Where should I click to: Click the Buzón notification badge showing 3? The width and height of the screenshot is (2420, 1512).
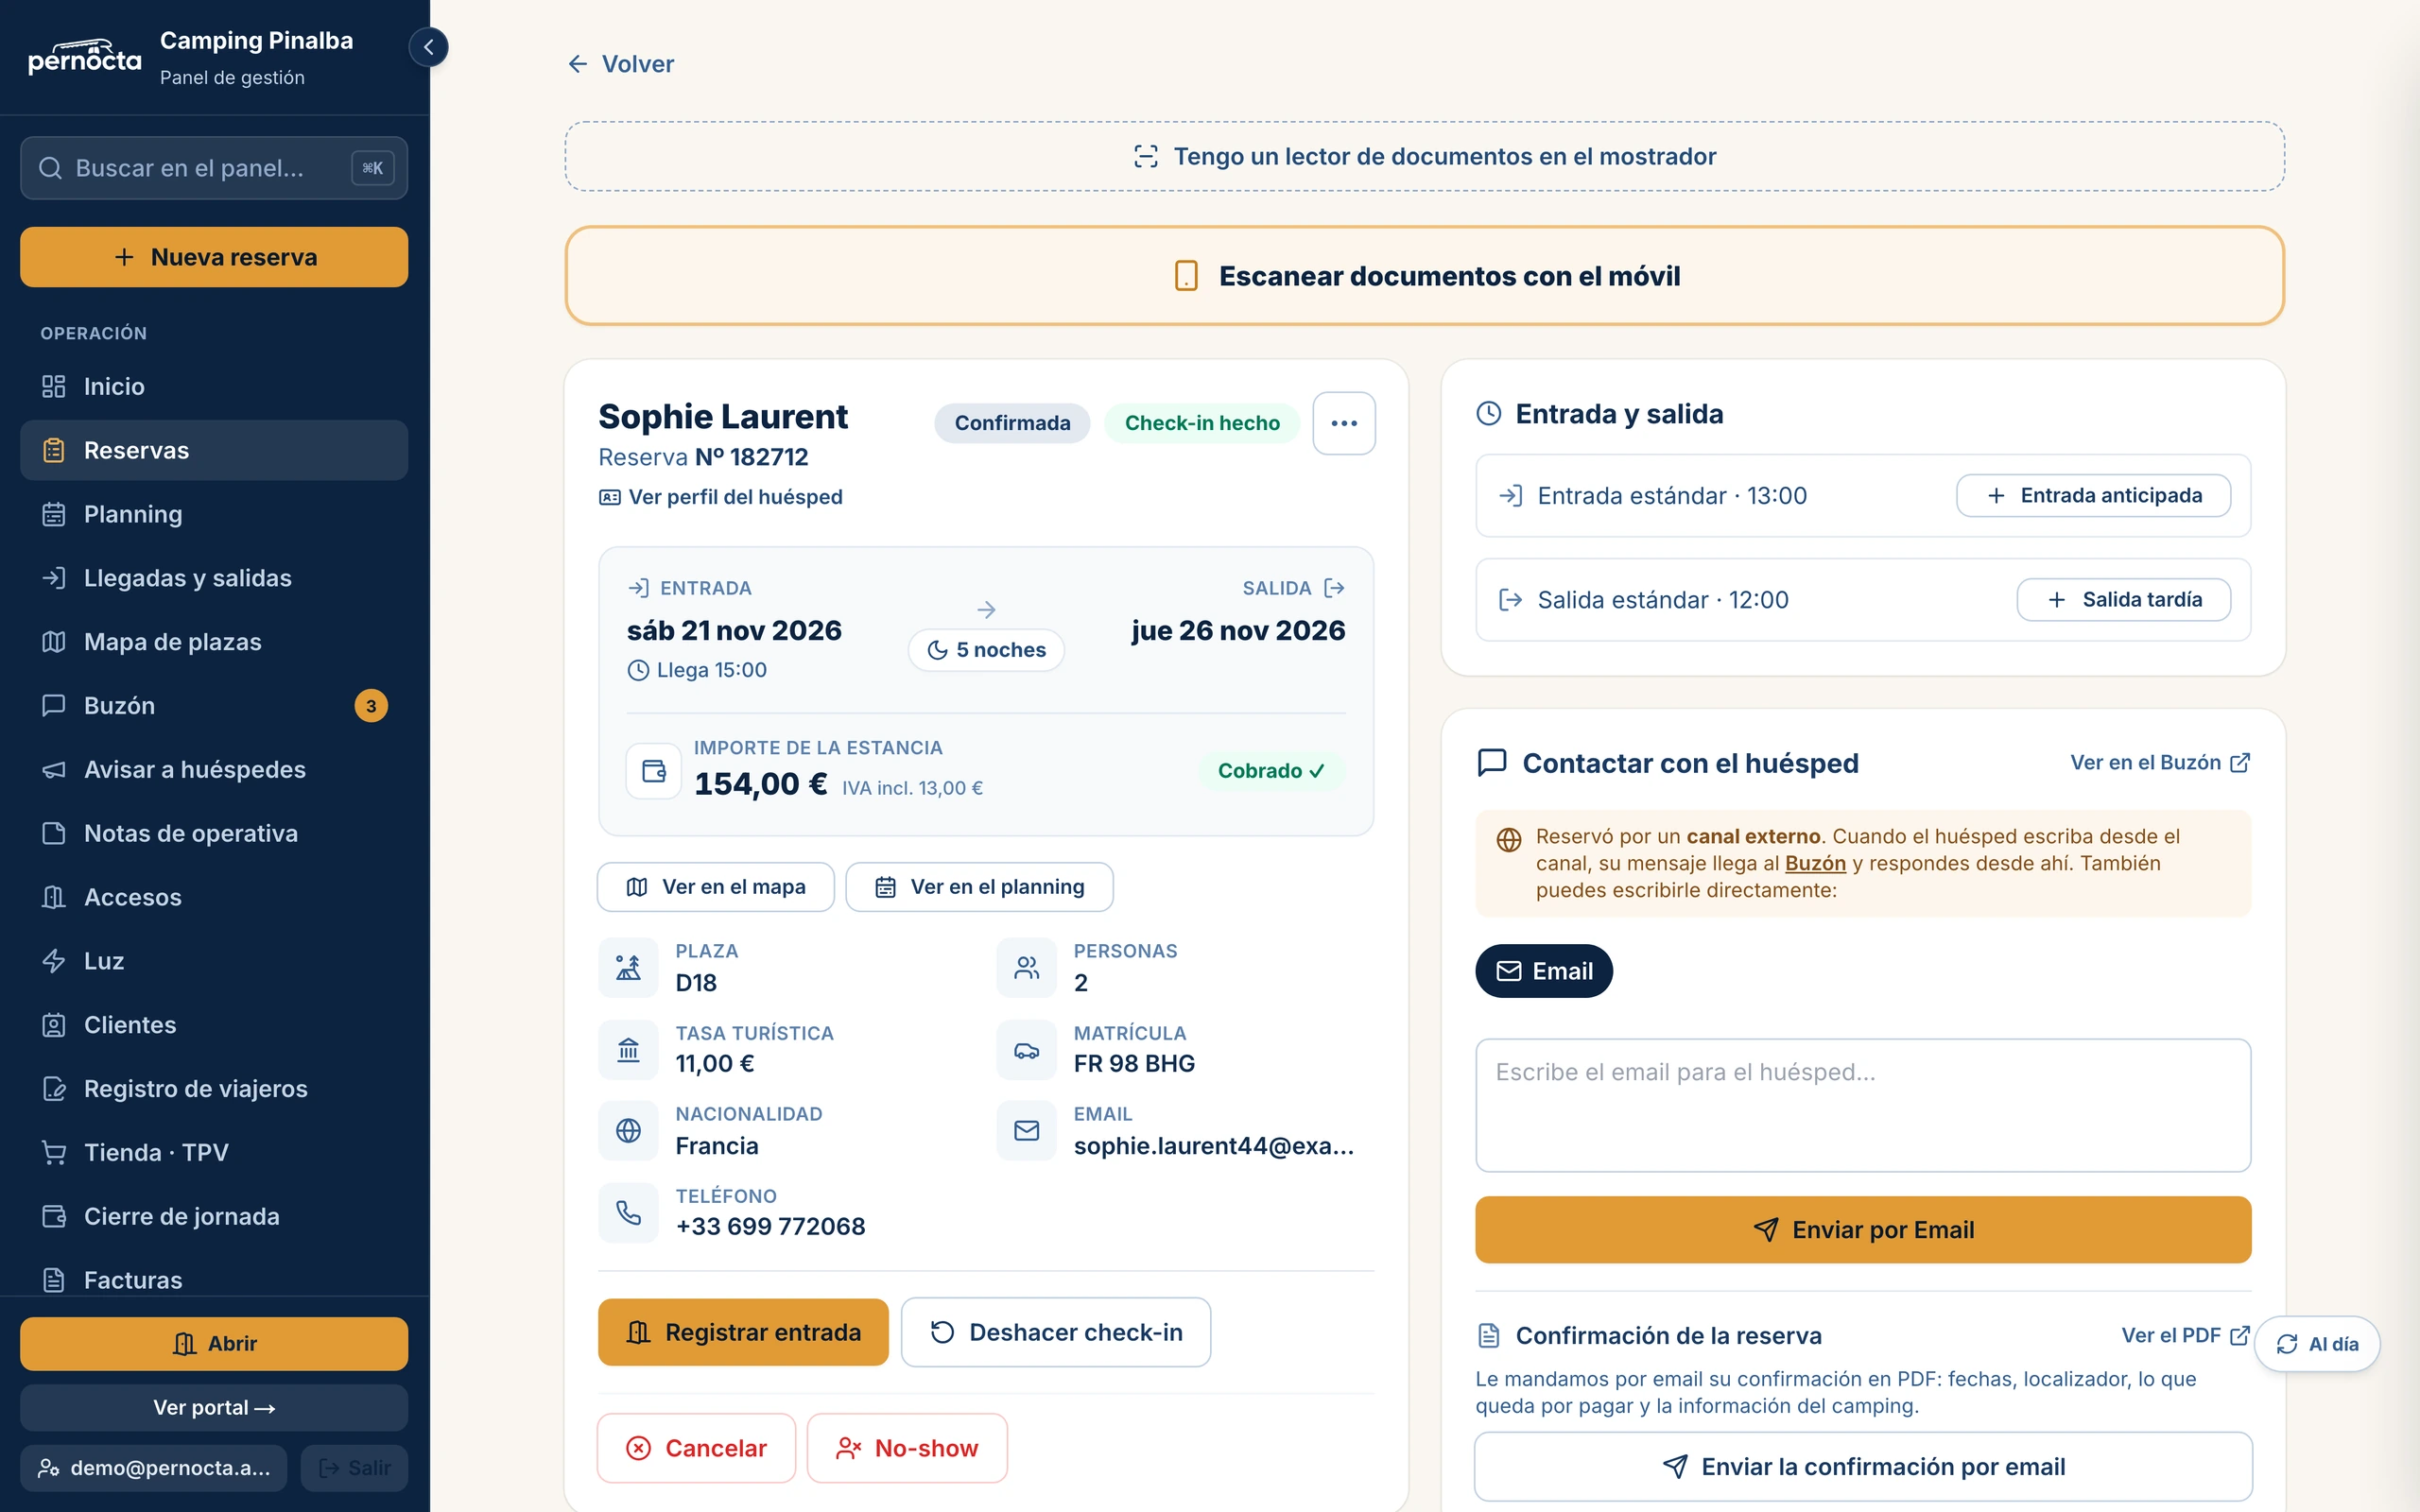(x=371, y=706)
